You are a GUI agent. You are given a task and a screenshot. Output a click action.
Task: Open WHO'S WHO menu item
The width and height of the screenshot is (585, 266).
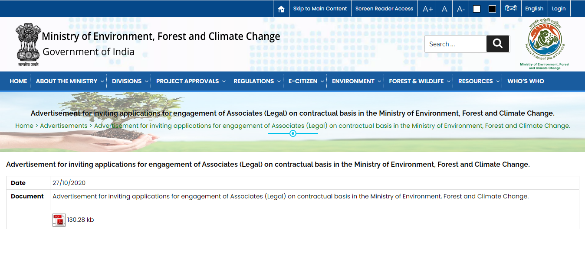[x=526, y=81]
